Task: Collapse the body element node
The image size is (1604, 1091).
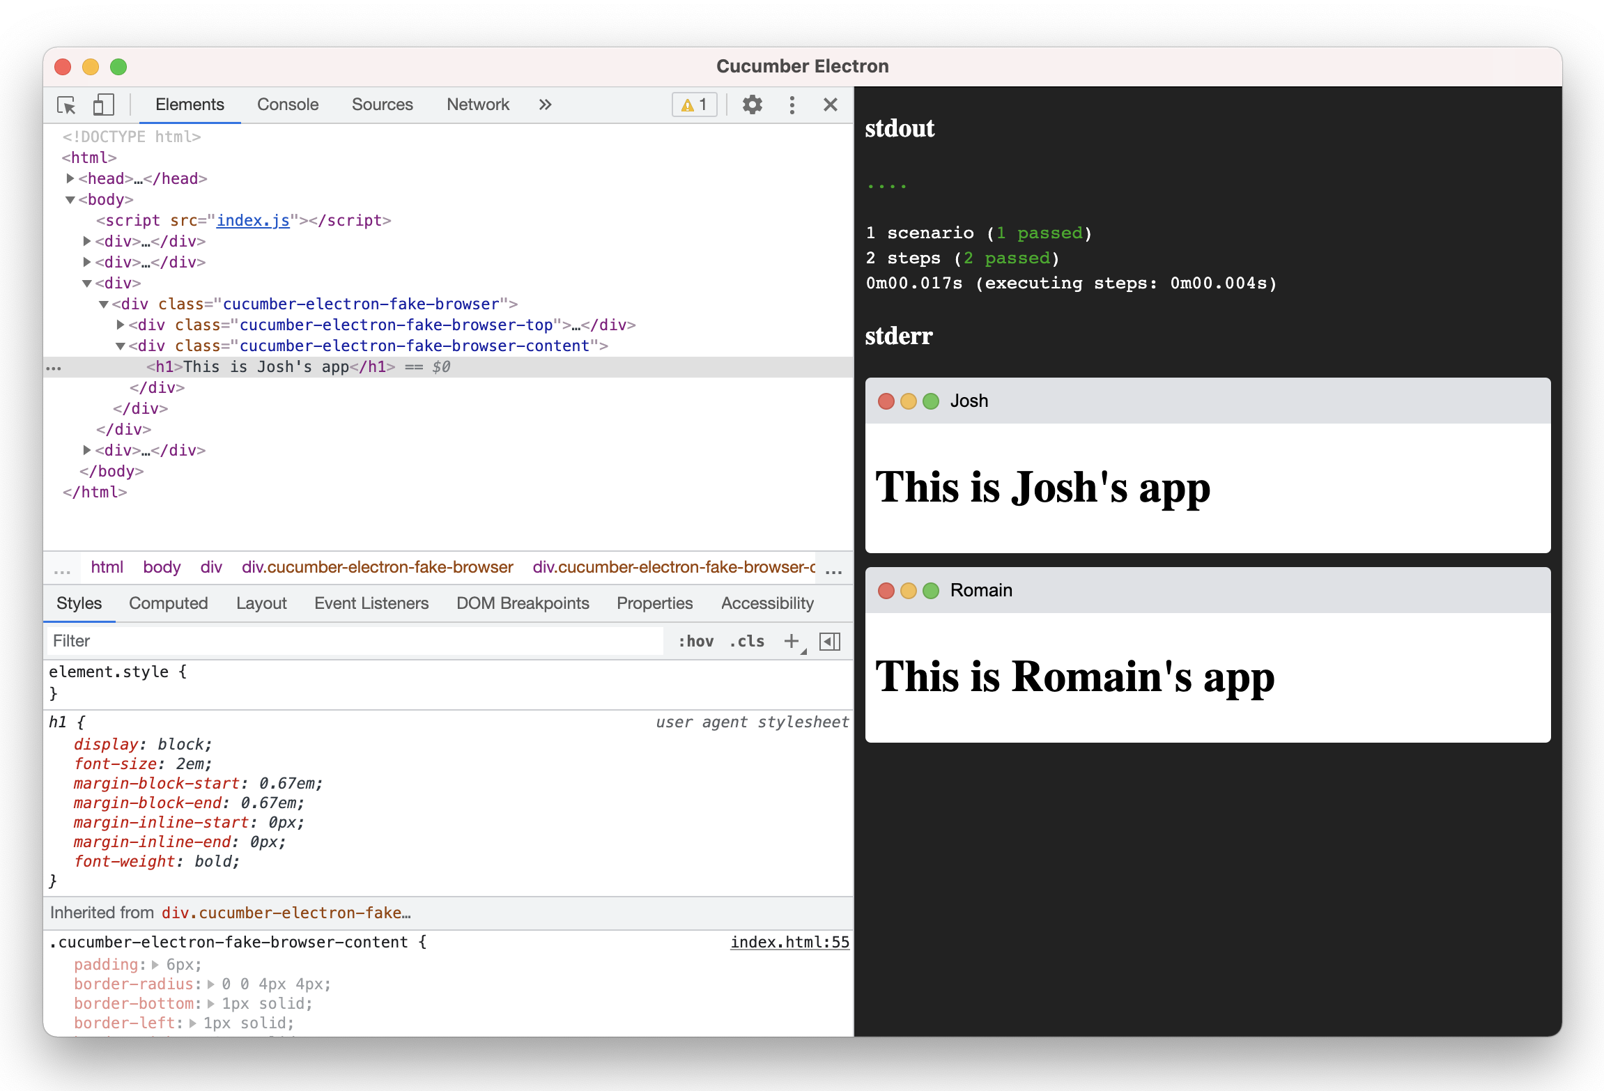Action: pos(70,200)
